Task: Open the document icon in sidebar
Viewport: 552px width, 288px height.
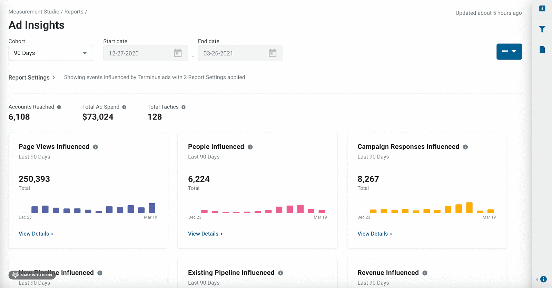Action: point(542,50)
